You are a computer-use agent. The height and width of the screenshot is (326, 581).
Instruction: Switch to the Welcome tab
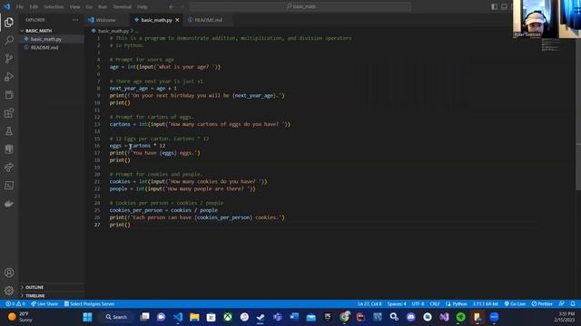(105, 20)
